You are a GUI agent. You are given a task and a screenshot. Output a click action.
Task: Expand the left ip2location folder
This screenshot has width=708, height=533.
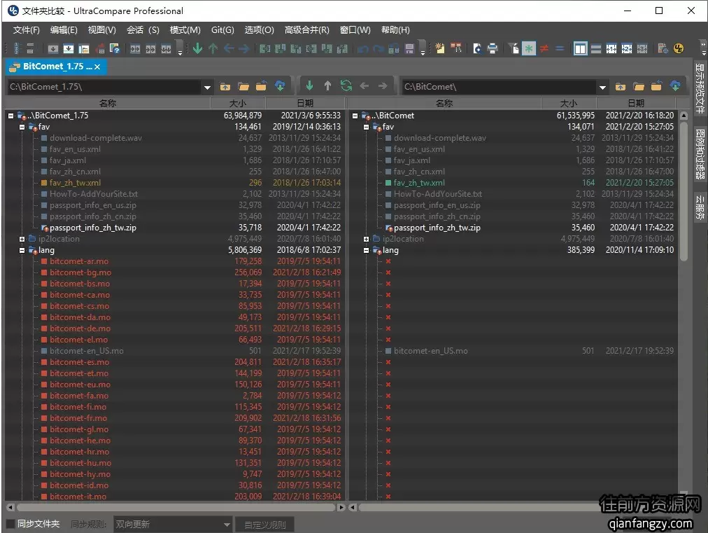(22, 239)
